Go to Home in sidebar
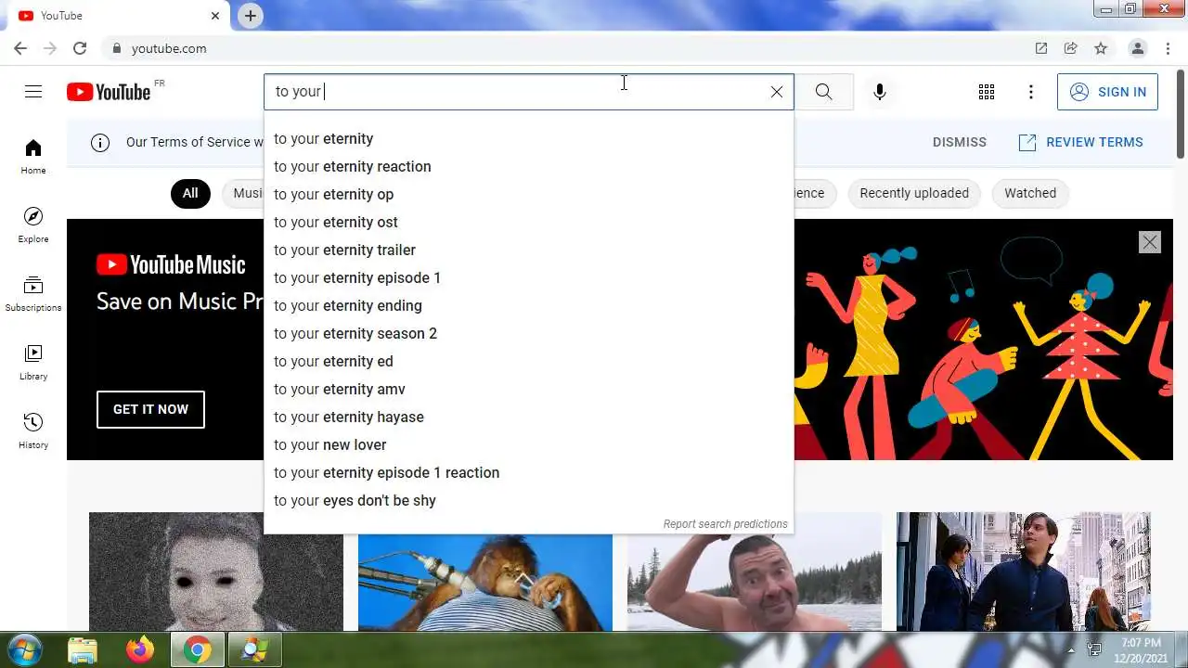The width and height of the screenshot is (1188, 668). [33, 157]
